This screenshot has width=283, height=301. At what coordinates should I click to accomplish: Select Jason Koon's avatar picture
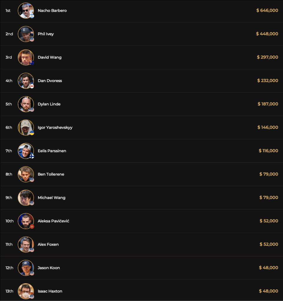click(x=26, y=268)
